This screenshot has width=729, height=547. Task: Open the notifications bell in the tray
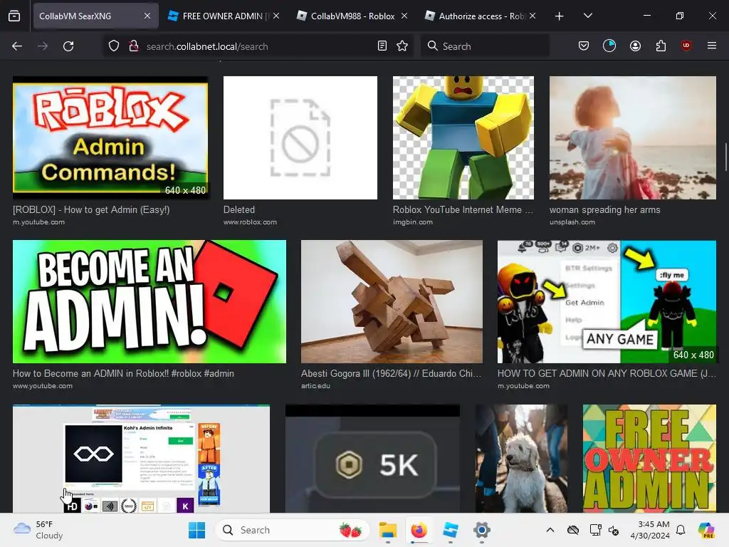[681, 530]
